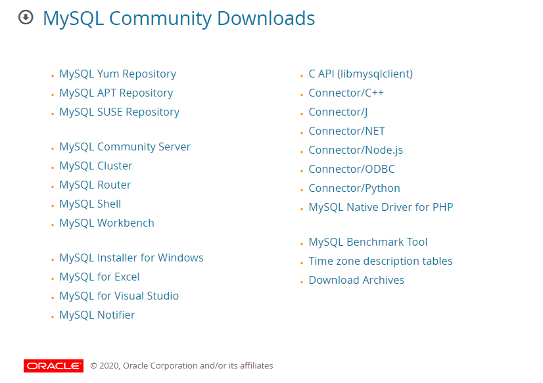Open MySQL Workbench downloads
Viewport: 543px width, 383px height.
click(106, 223)
